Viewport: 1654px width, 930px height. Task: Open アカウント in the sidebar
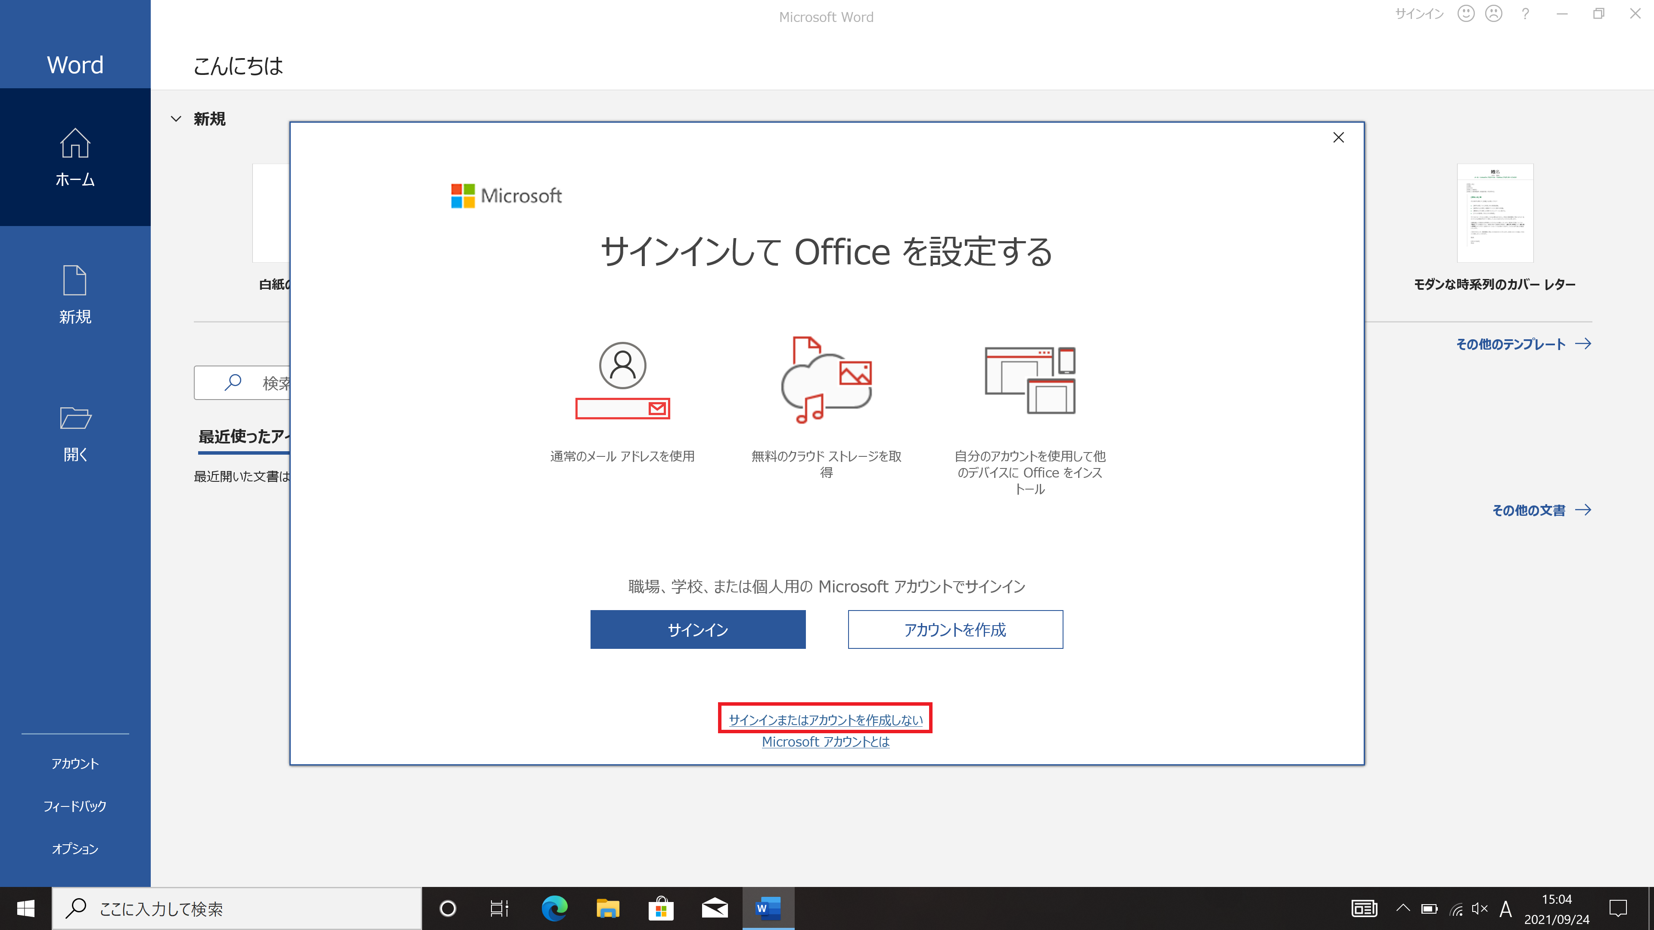click(x=75, y=764)
